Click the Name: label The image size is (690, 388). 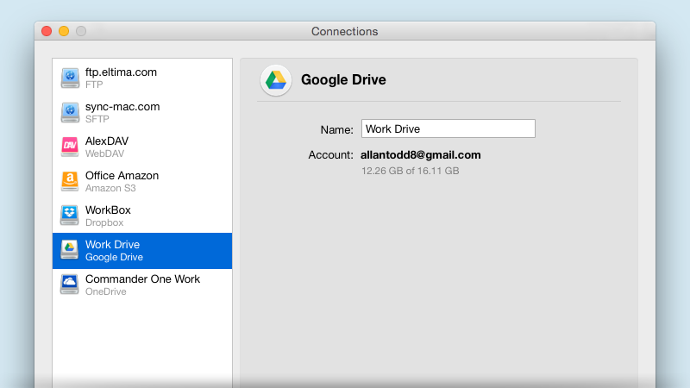(336, 130)
